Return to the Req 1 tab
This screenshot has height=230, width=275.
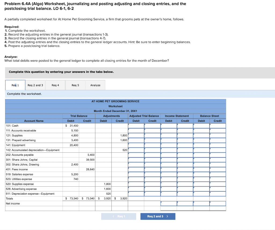(x=15, y=85)
